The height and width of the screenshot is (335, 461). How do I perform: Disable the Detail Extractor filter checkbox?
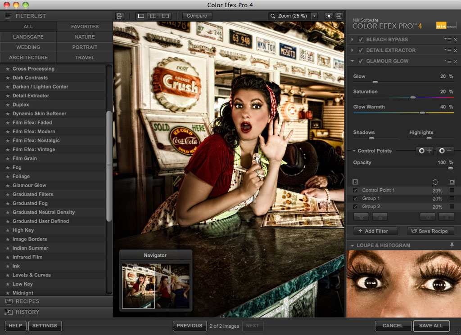[361, 50]
